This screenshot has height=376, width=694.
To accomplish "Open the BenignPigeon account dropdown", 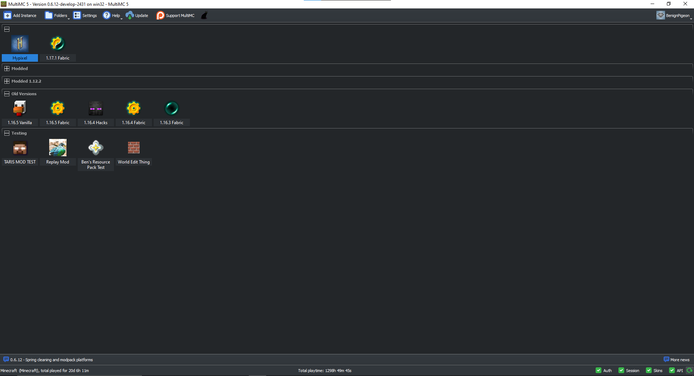I will (674, 16).
